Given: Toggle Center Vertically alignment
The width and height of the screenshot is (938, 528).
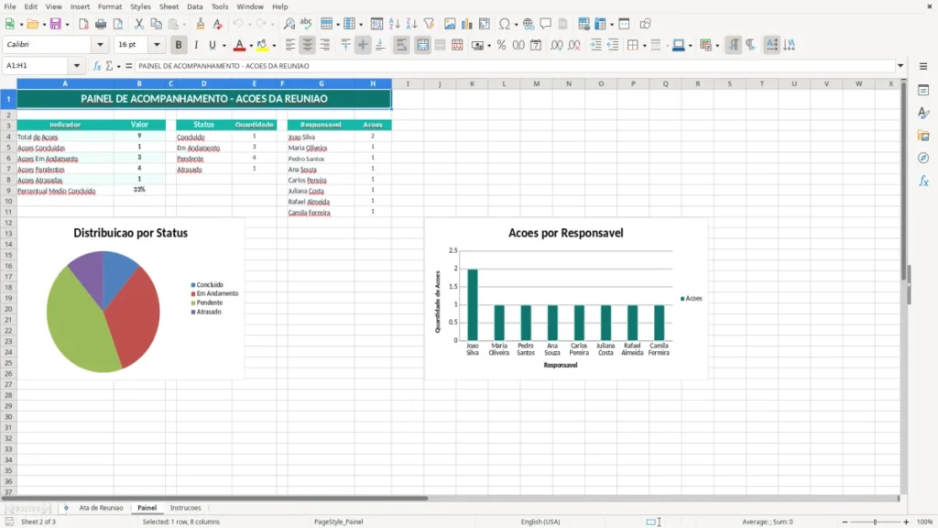Looking at the screenshot, I should tap(363, 45).
